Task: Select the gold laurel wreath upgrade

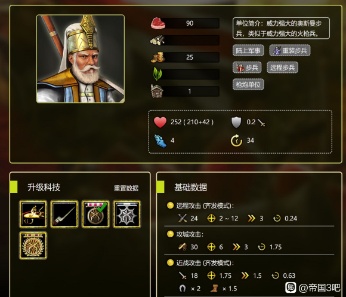Action: coord(33,245)
